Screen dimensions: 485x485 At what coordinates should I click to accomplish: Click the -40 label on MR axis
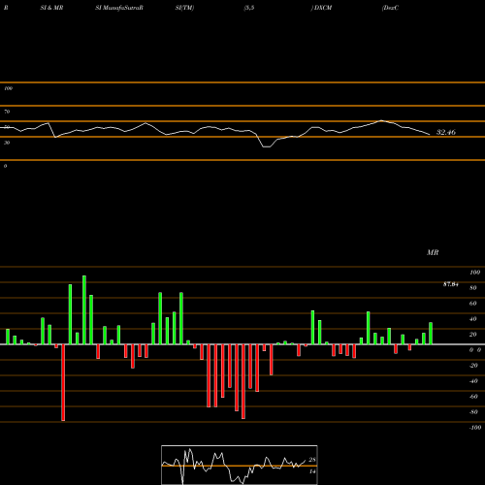[x=473, y=381]
